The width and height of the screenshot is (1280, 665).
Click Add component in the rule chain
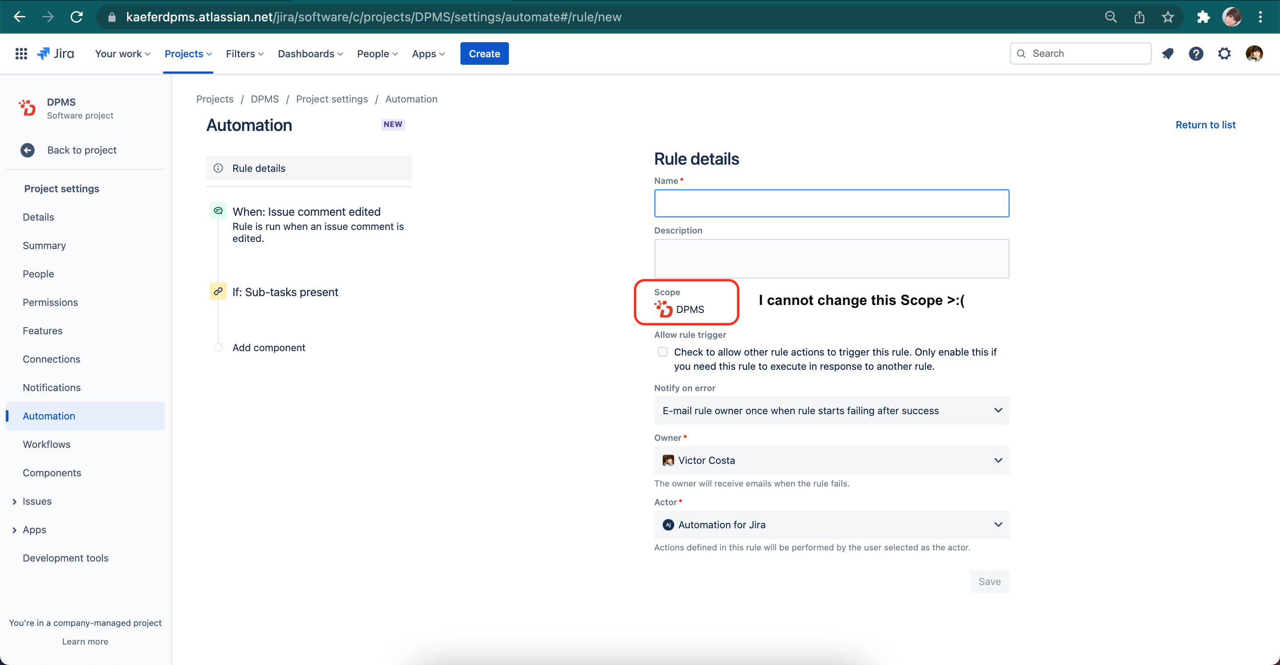(x=269, y=348)
